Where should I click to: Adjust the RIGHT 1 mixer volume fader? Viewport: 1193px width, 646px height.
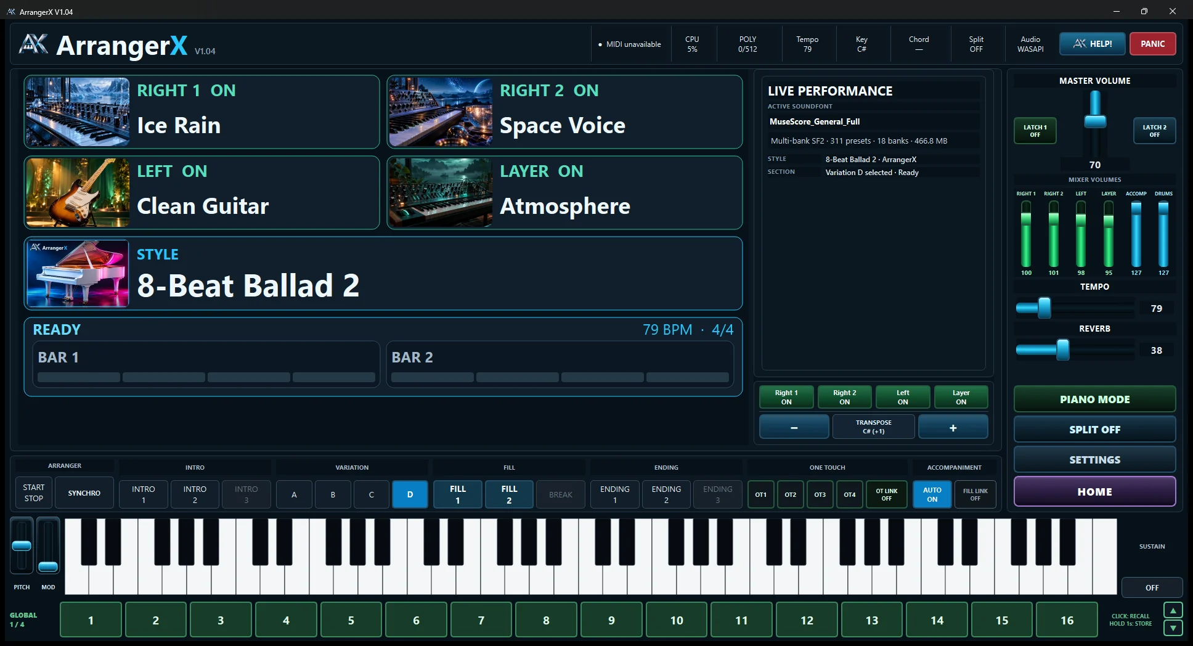point(1026,234)
